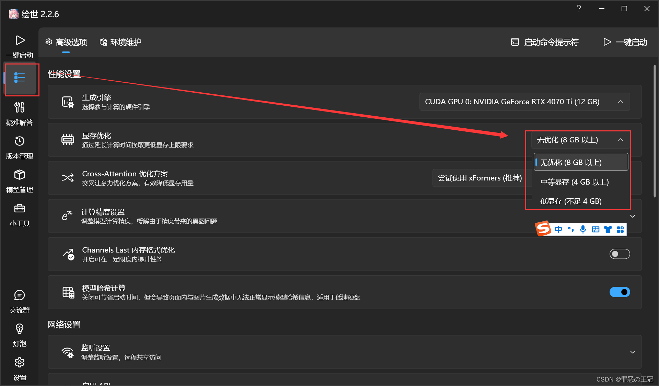Click top-right 一键启动 button
The width and height of the screenshot is (659, 386).
(x=625, y=42)
